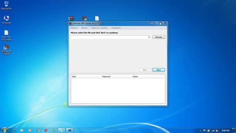Launch Google Chrome from taskbar
Screen dimensions: 236x133
click(38, 130)
